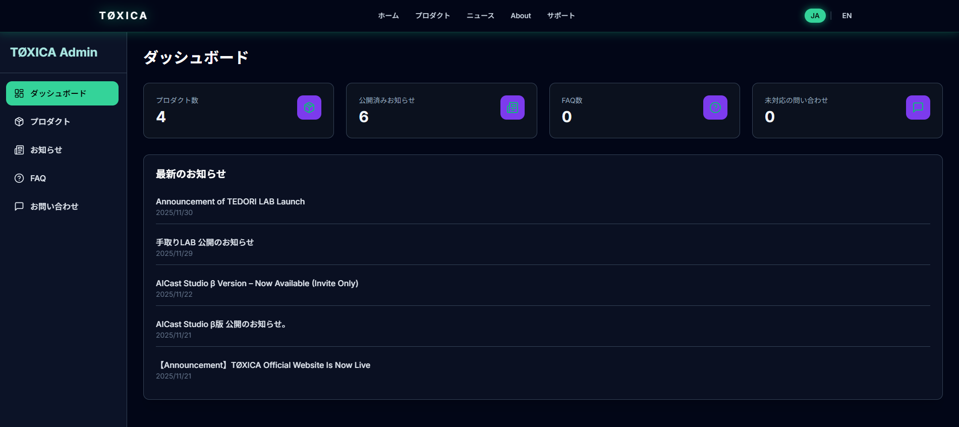
Task: Click the purple question mark FAQ icon
Action: pos(715,108)
